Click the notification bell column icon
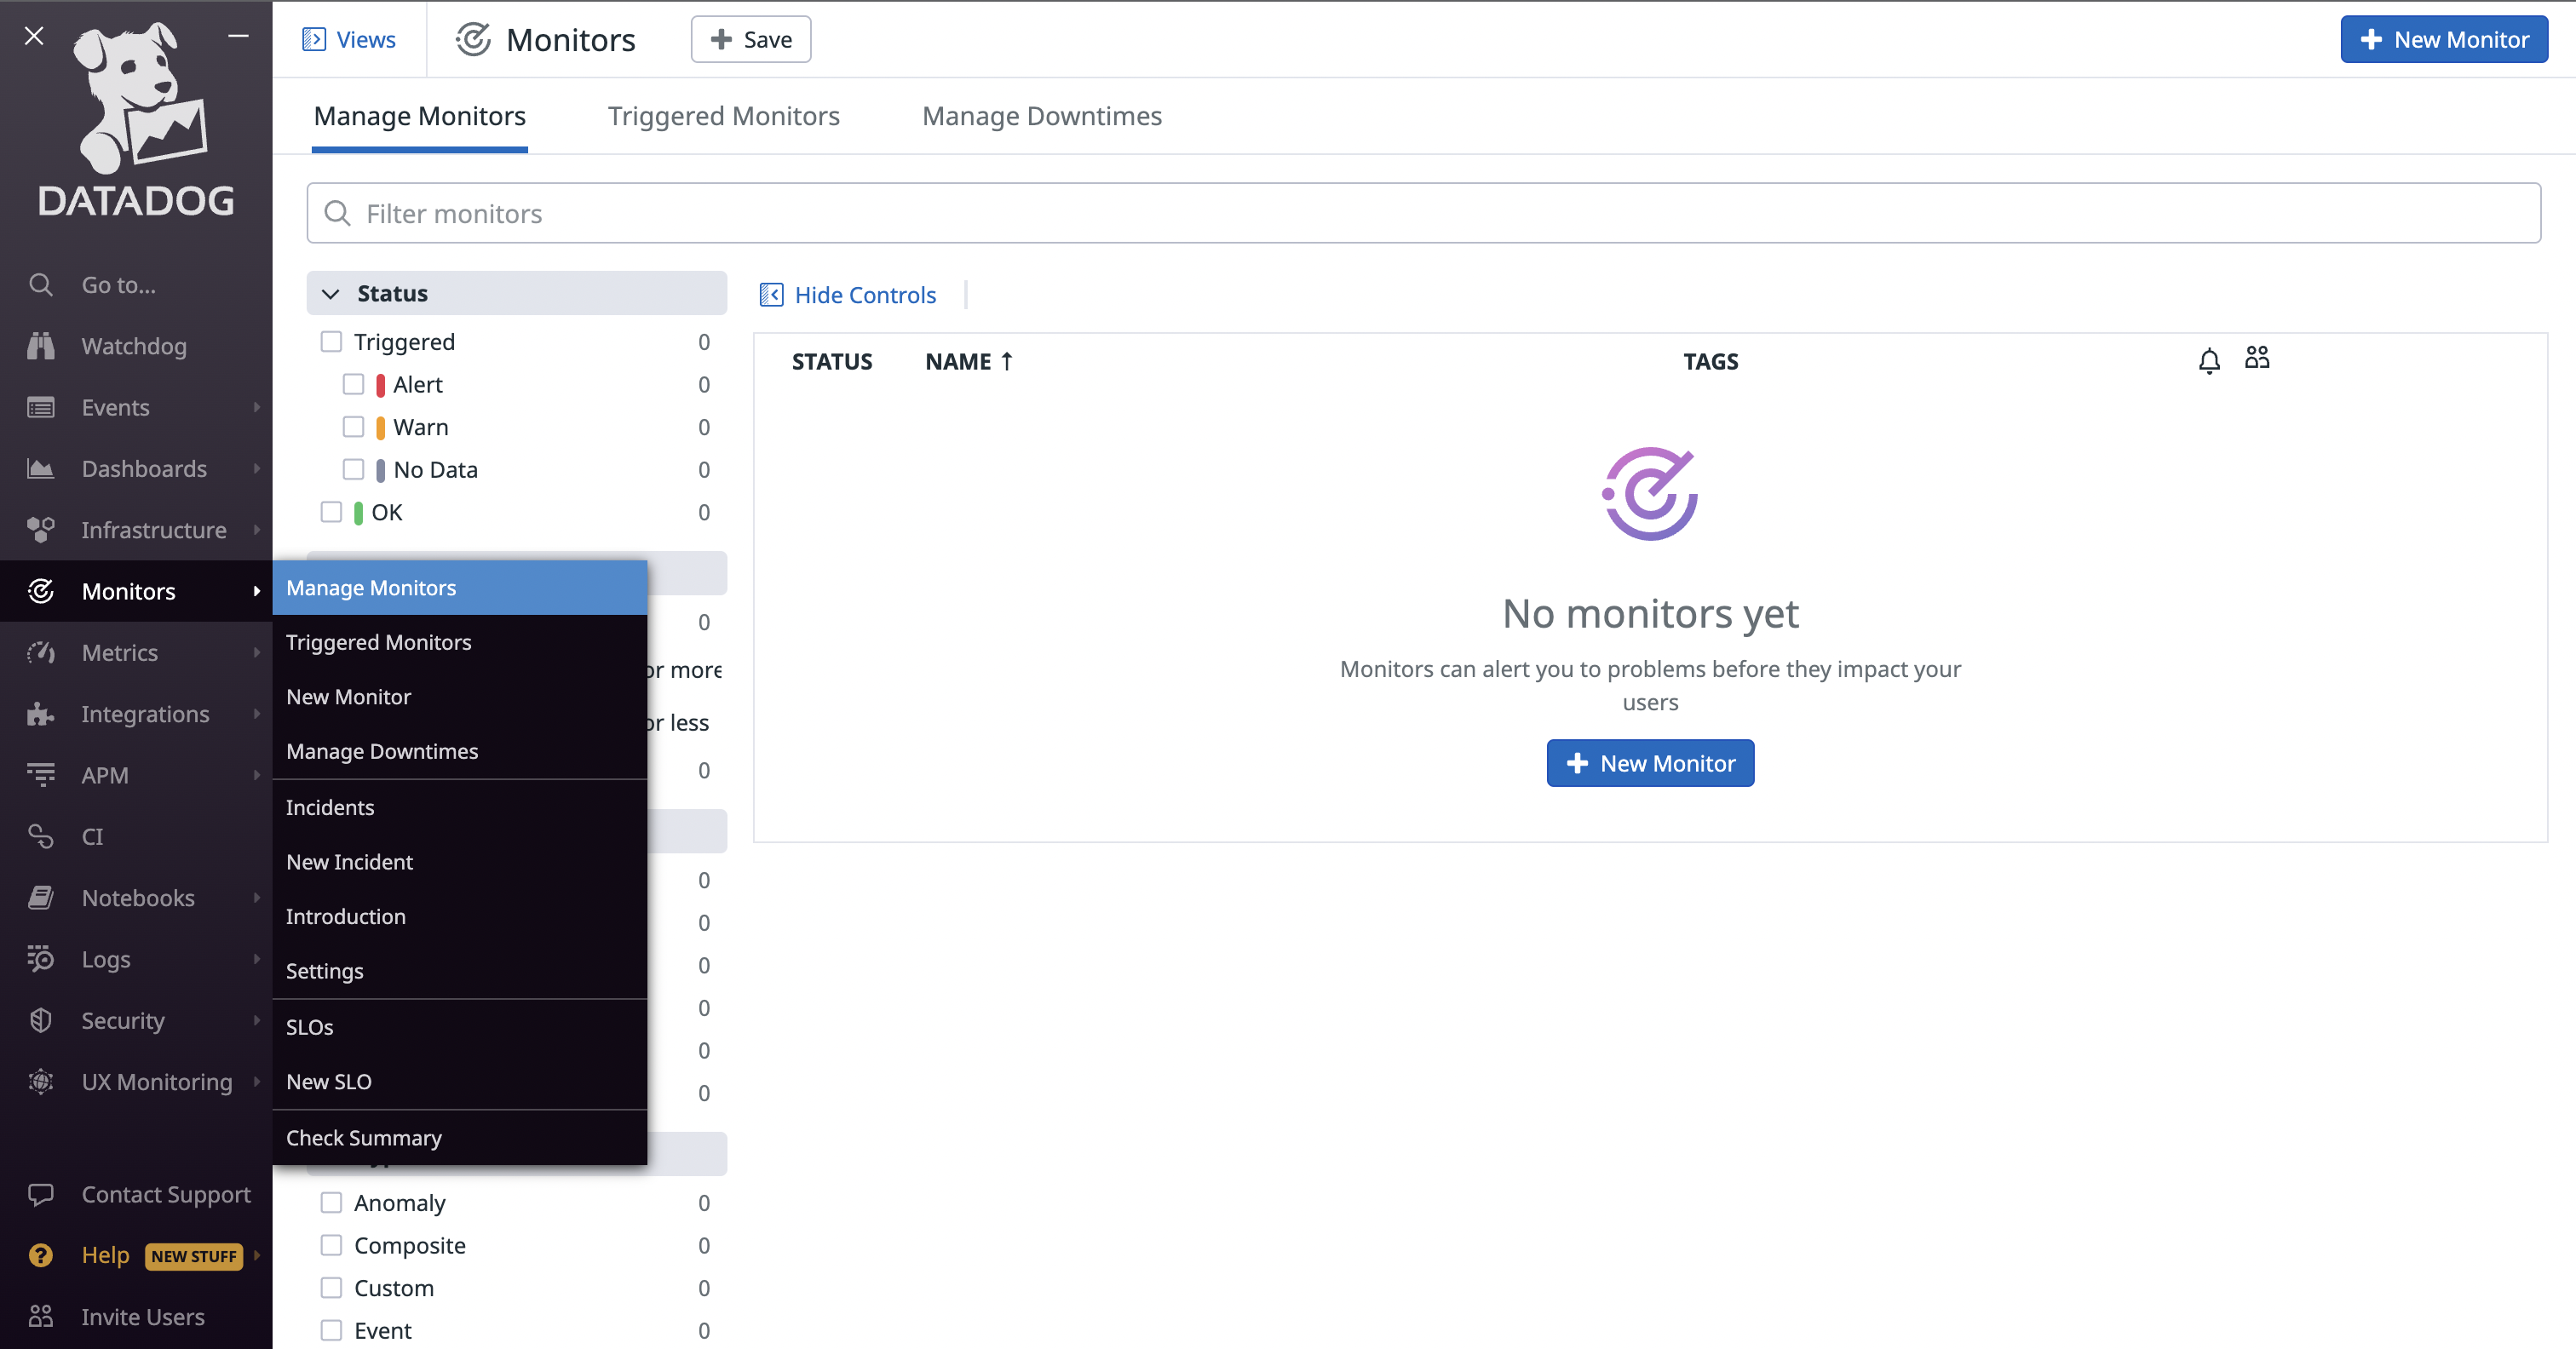Image resolution: width=2576 pixels, height=1349 pixels. 2209,361
